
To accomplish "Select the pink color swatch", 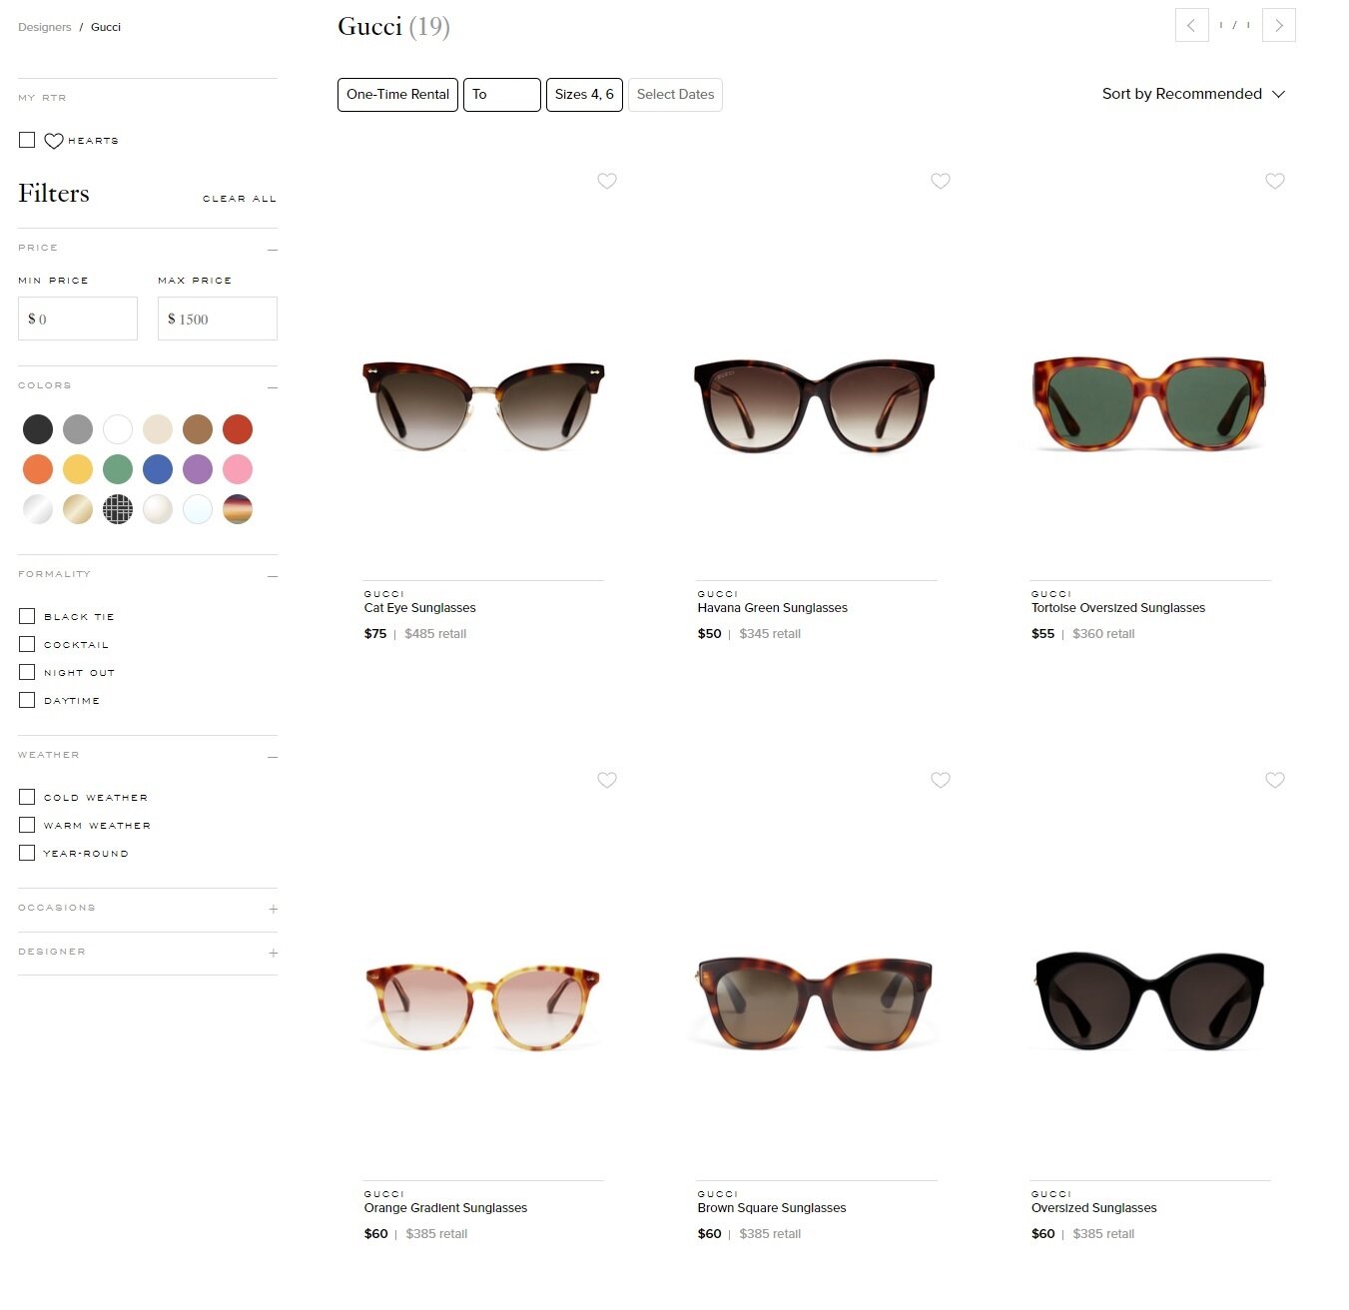I will click(x=238, y=469).
